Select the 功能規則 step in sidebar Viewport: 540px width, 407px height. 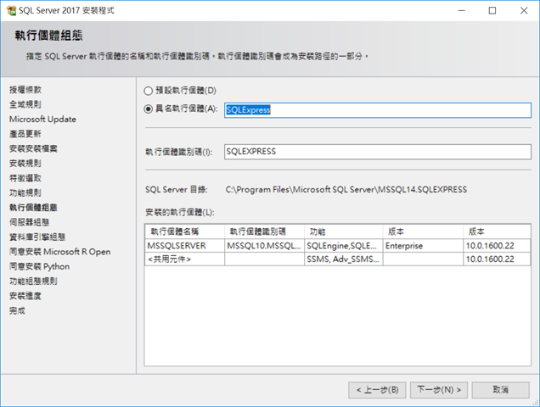tap(25, 192)
